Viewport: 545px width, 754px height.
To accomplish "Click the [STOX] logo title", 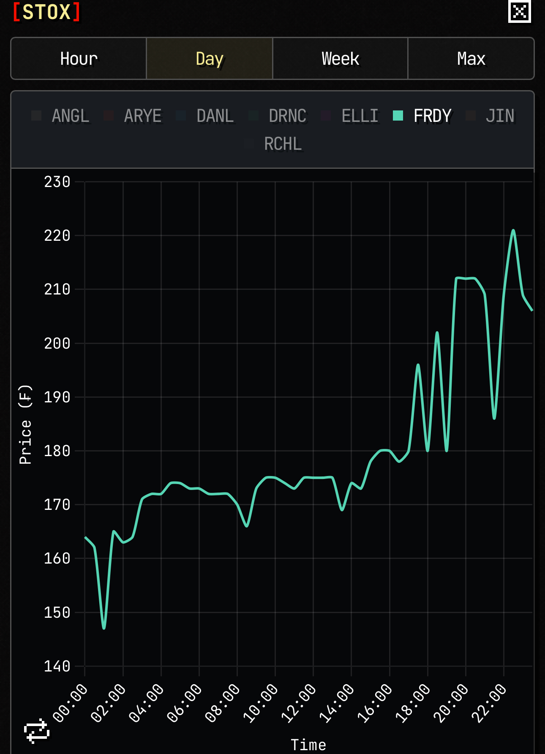I will [x=46, y=11].
